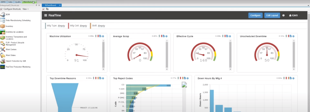Click Effective Cycle scrollbar thumb
The image size is (310, 112).
[230, 55]
